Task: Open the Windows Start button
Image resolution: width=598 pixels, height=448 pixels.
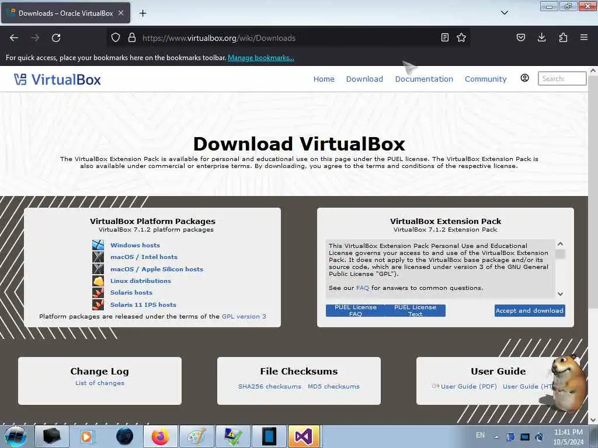Action: tap(16, 436)
